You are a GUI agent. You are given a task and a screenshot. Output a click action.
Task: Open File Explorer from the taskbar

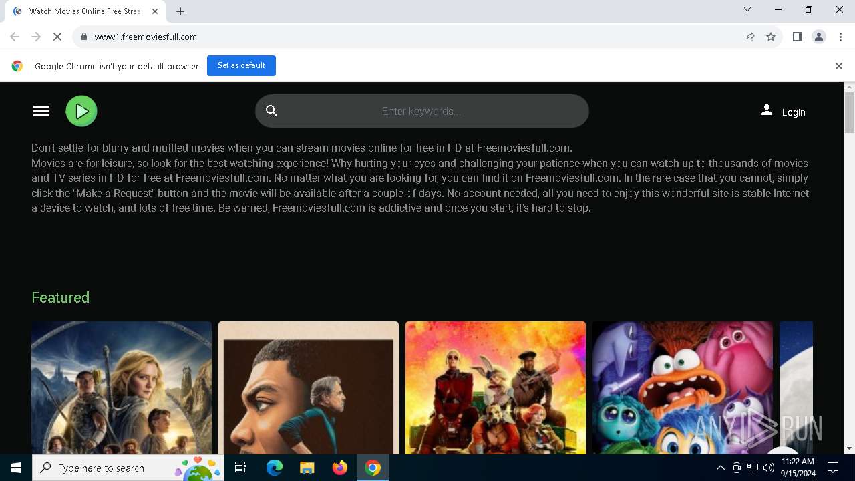(x=307, y=468)
